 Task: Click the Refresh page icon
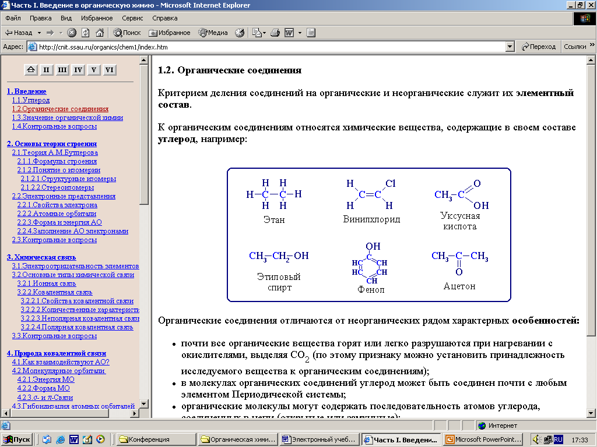86,33
